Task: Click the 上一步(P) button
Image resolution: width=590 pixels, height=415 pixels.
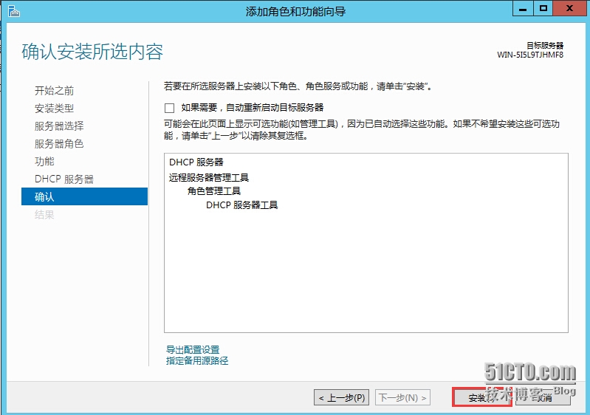Action: click(x=341, y=397)
